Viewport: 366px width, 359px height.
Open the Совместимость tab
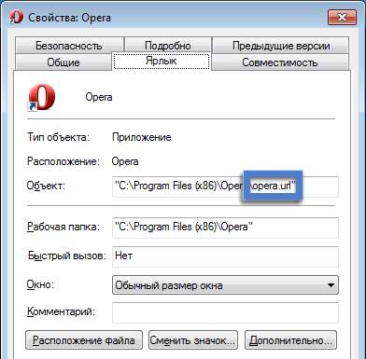click(x=280, y=62)
